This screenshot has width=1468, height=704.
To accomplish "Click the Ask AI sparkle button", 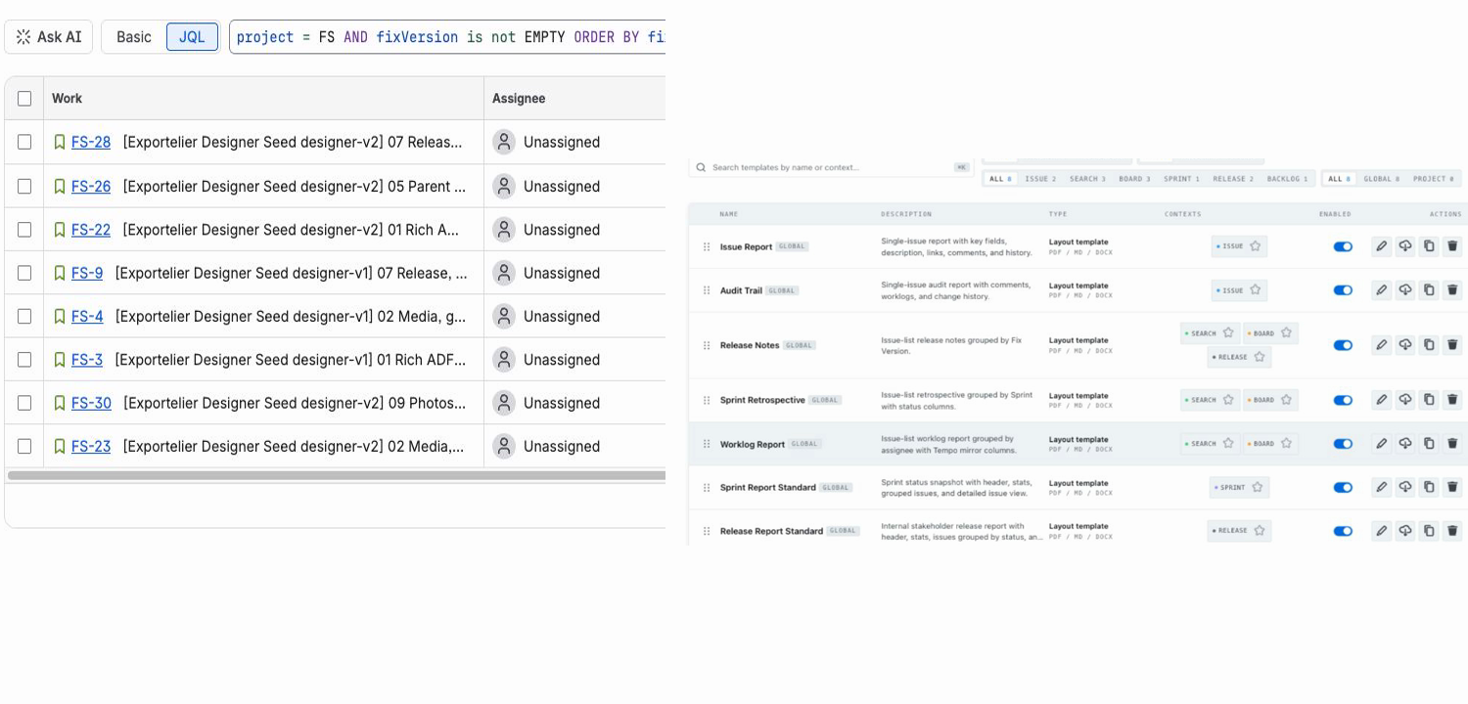I will tap(49, 37).
